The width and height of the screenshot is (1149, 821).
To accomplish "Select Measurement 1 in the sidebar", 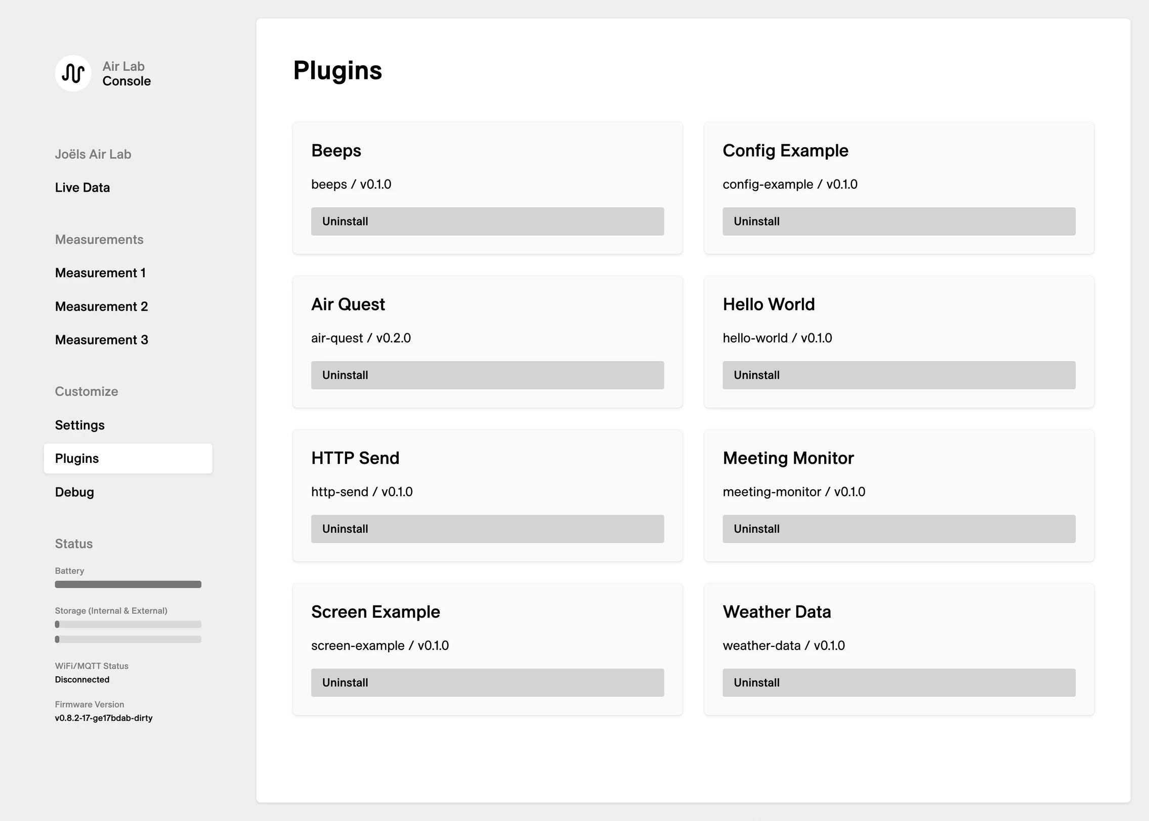I will 100,273.
